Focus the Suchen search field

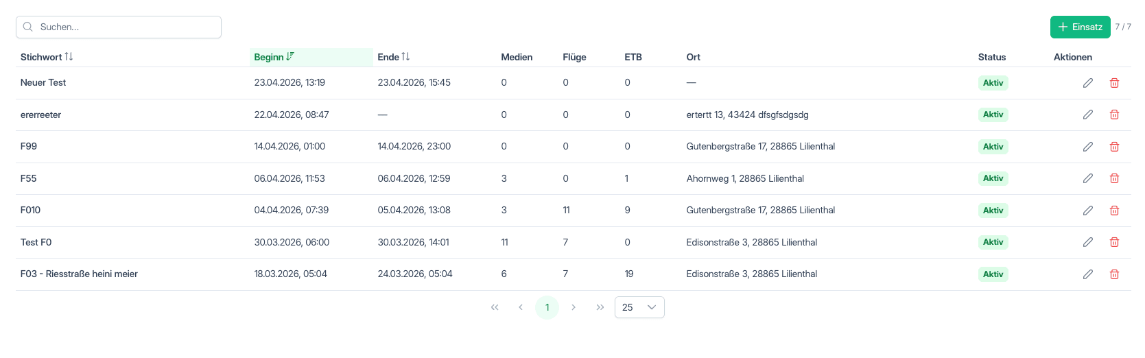tap(119, 27)
